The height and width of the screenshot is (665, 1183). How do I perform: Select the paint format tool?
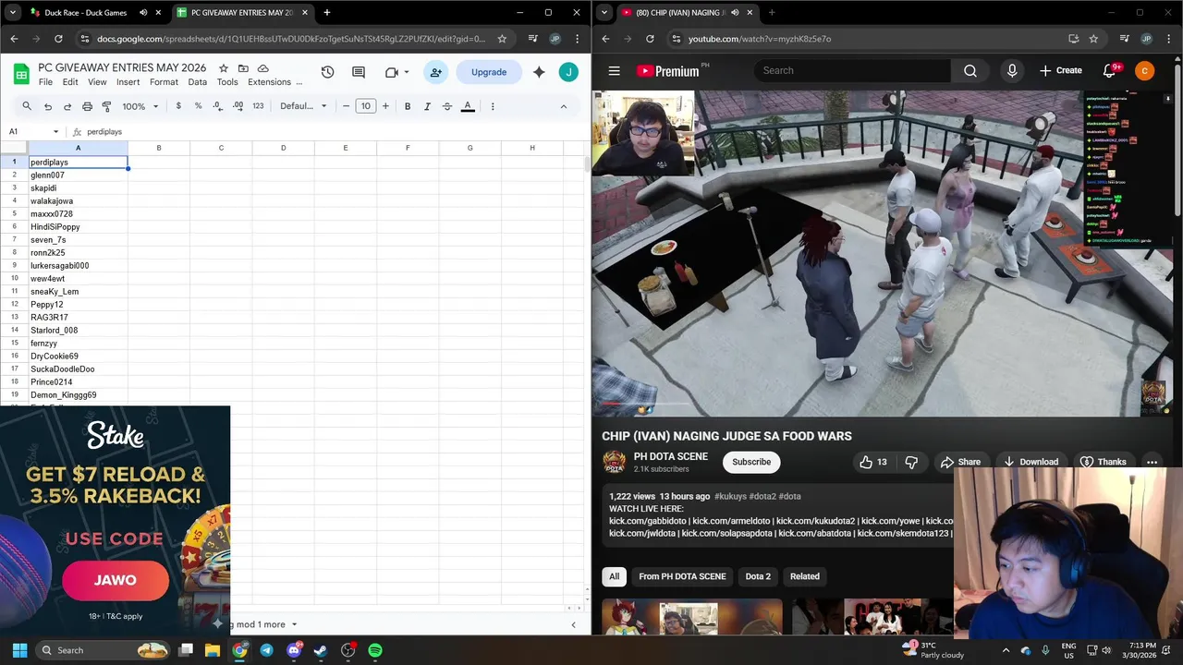(x=106, y=106)
